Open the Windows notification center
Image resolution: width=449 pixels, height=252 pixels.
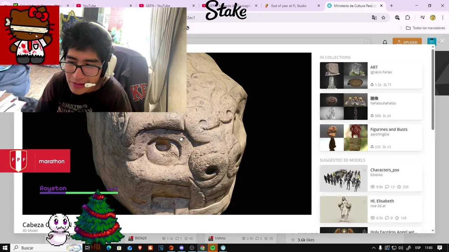440,248
